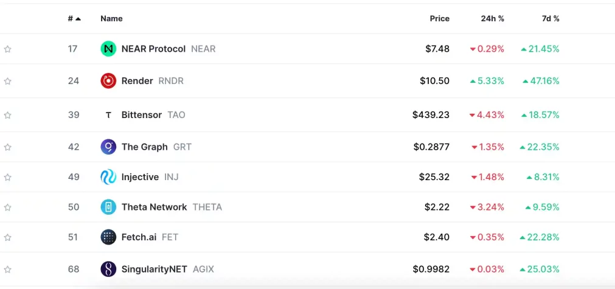Open the Injective coin page link
Viewport: 615px width, 289px height.
coord(140,177)
